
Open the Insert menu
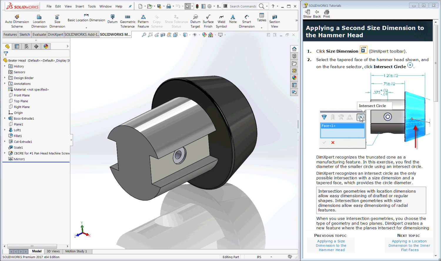(x=80, y=6)
